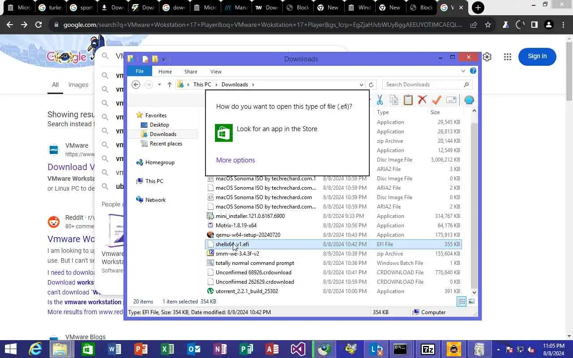Click the Cut scissors icon in Explorer toolbar
Viewport: 573px width, 358px height.
[380, 100]
